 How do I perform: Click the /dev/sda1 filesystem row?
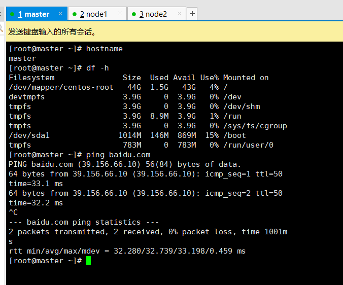(127, 135)
